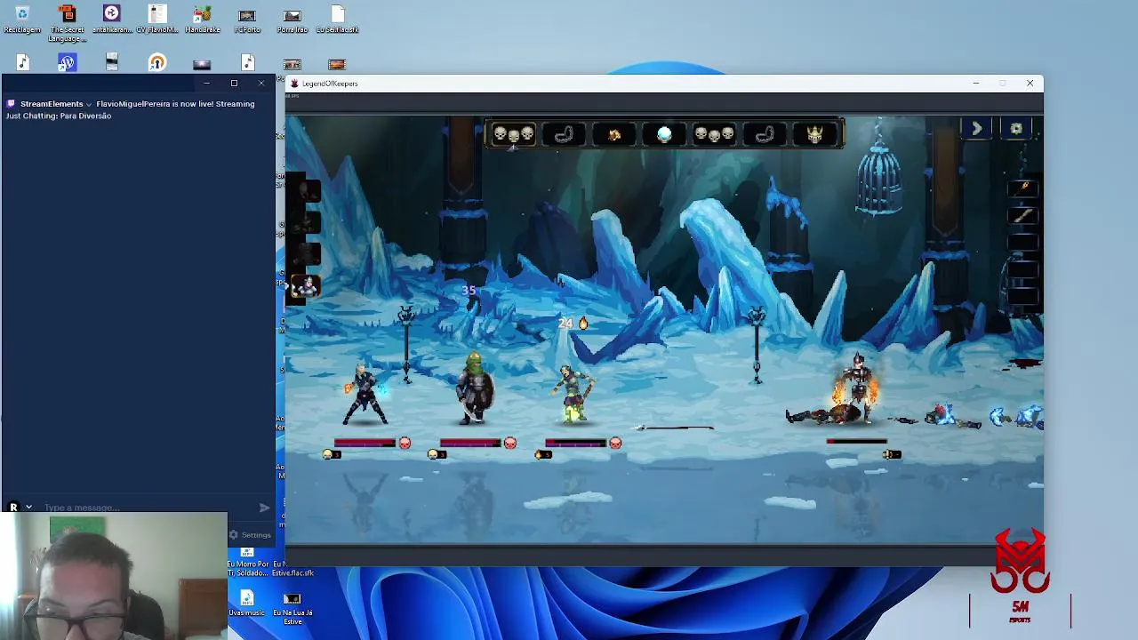Click the StreamElements username in chat
The height and width of the screenshot is (640, 1138).
[x=52, y=104]
